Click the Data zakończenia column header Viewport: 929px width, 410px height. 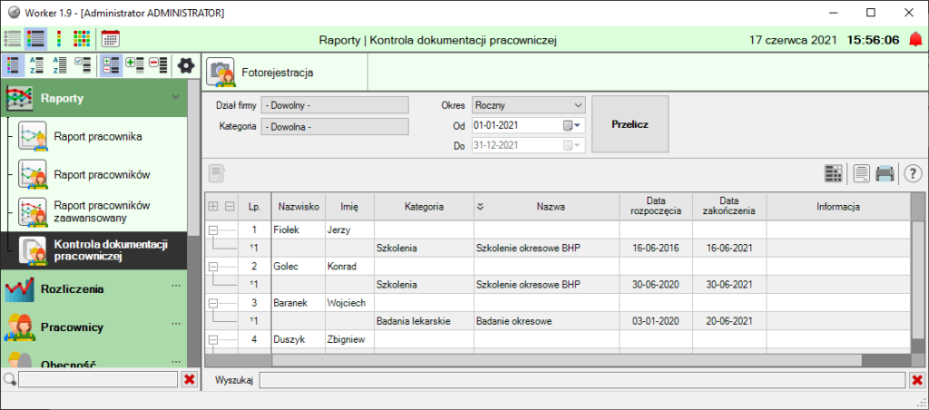click(x=730, y=207)
